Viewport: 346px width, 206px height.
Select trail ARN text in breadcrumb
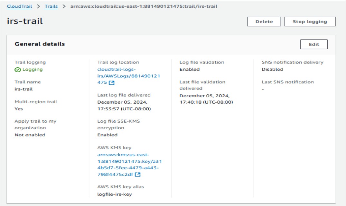[x=144, y=6]
